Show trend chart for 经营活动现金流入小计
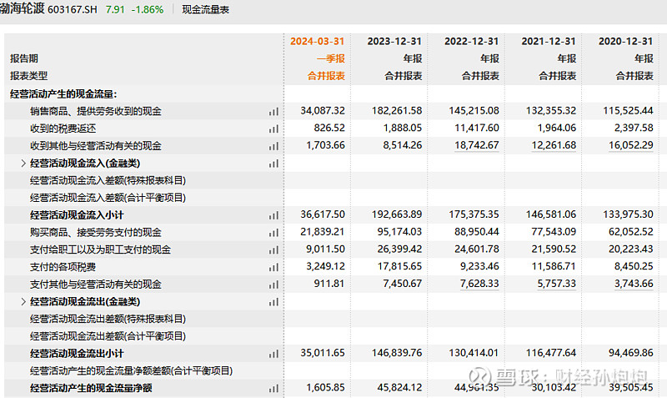This screenshot has width=667, height=398. tap(273, 215)
